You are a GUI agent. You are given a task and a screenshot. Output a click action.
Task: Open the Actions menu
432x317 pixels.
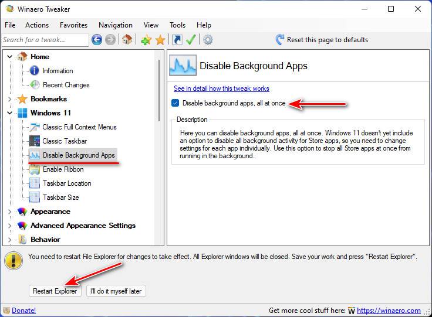click(37, 25)
